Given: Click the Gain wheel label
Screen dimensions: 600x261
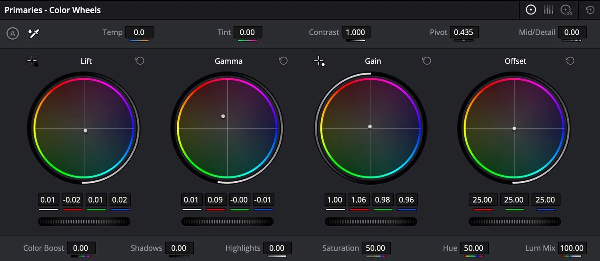Looking at the screenshot, I should coord(373,61).
